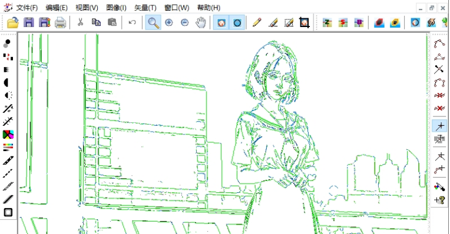Click the zoom in plus icon
450x234 pixels.
point(168,22)
